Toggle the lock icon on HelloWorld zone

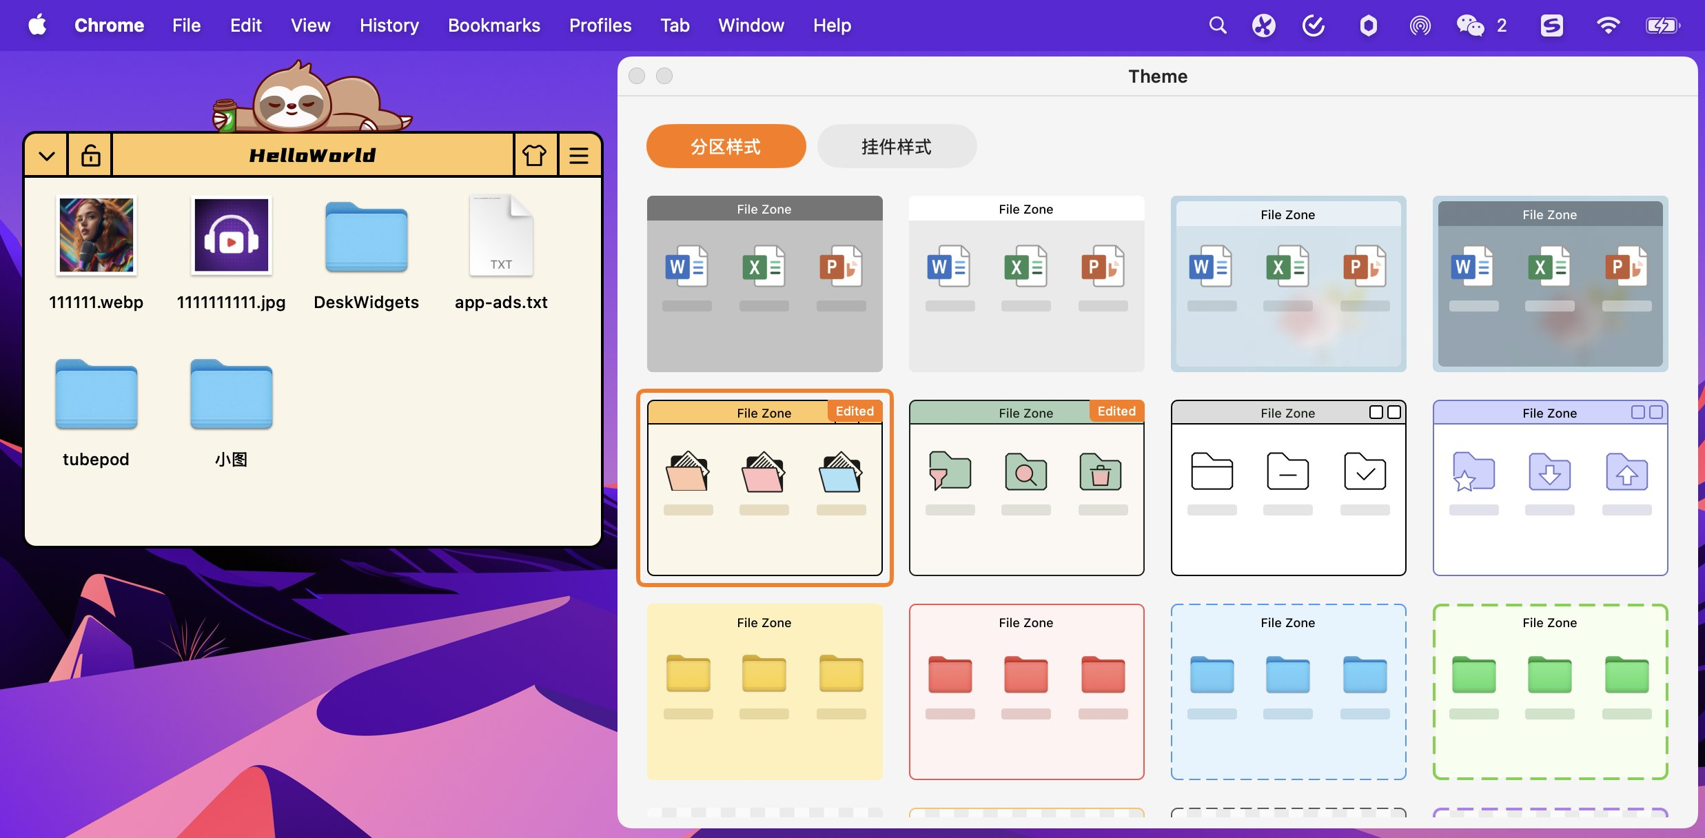point(90,155)
